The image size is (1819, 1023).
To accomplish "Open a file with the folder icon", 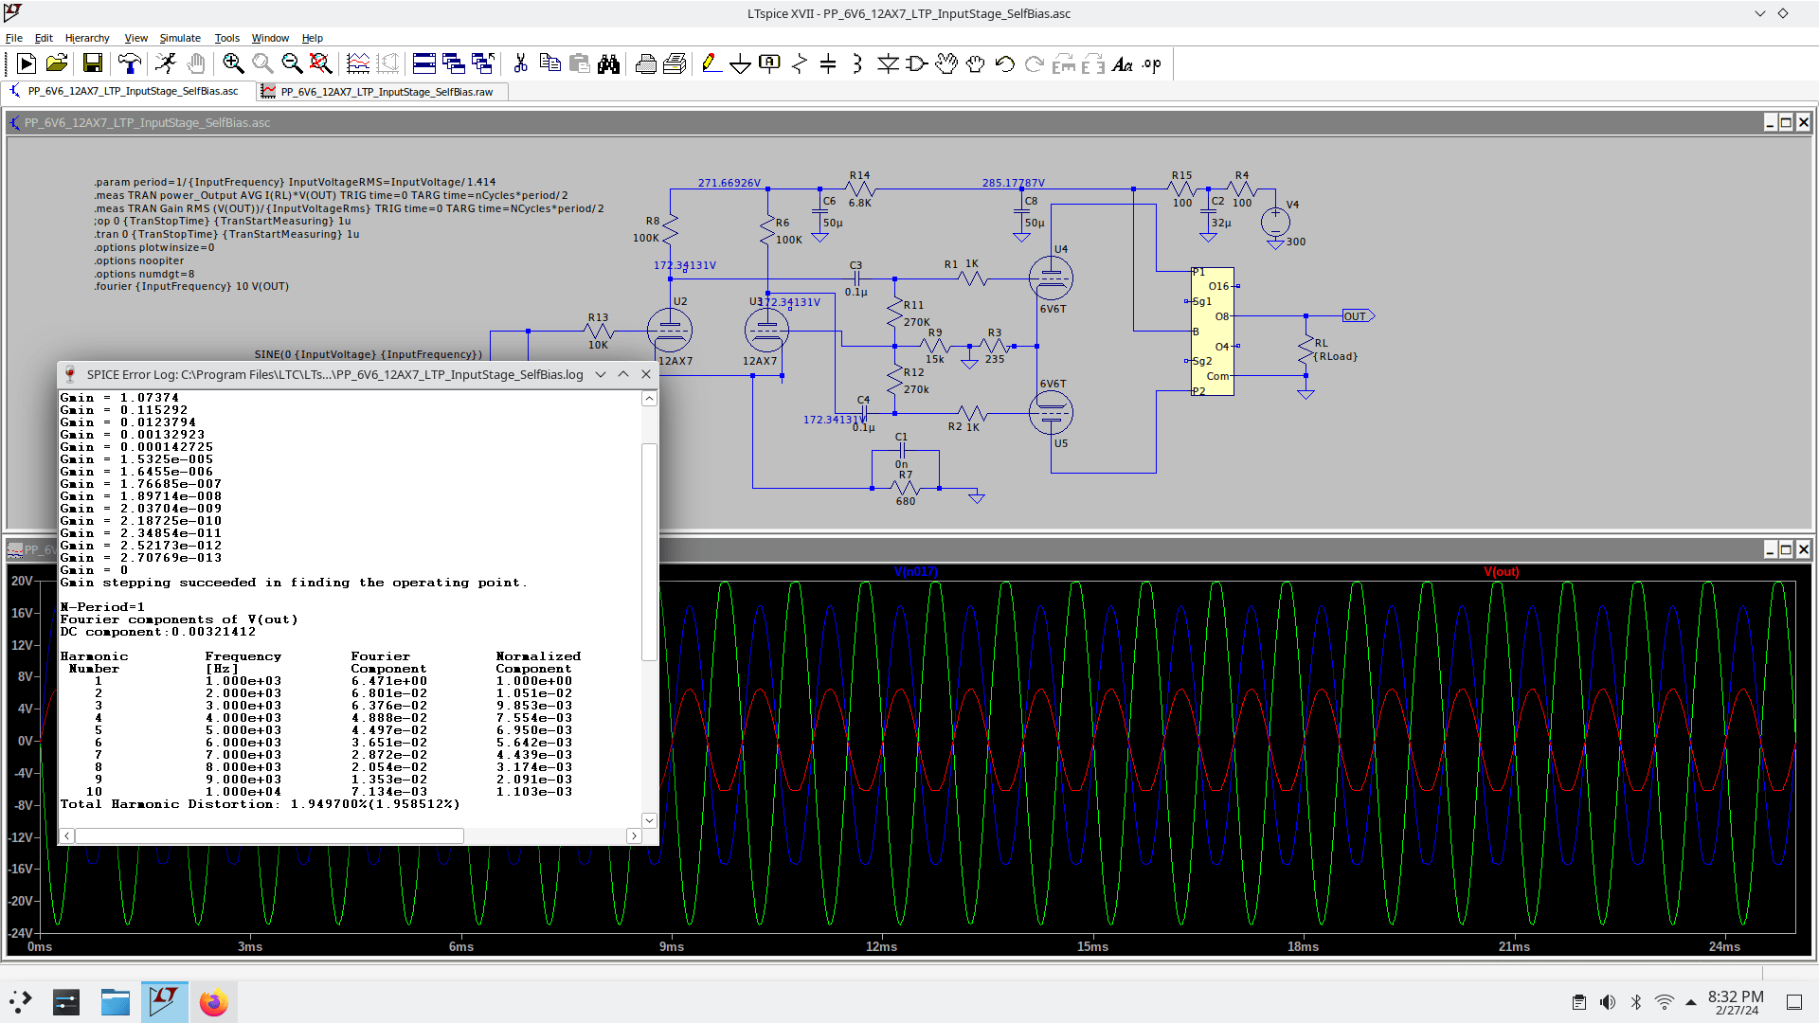I will click(57, 63).
